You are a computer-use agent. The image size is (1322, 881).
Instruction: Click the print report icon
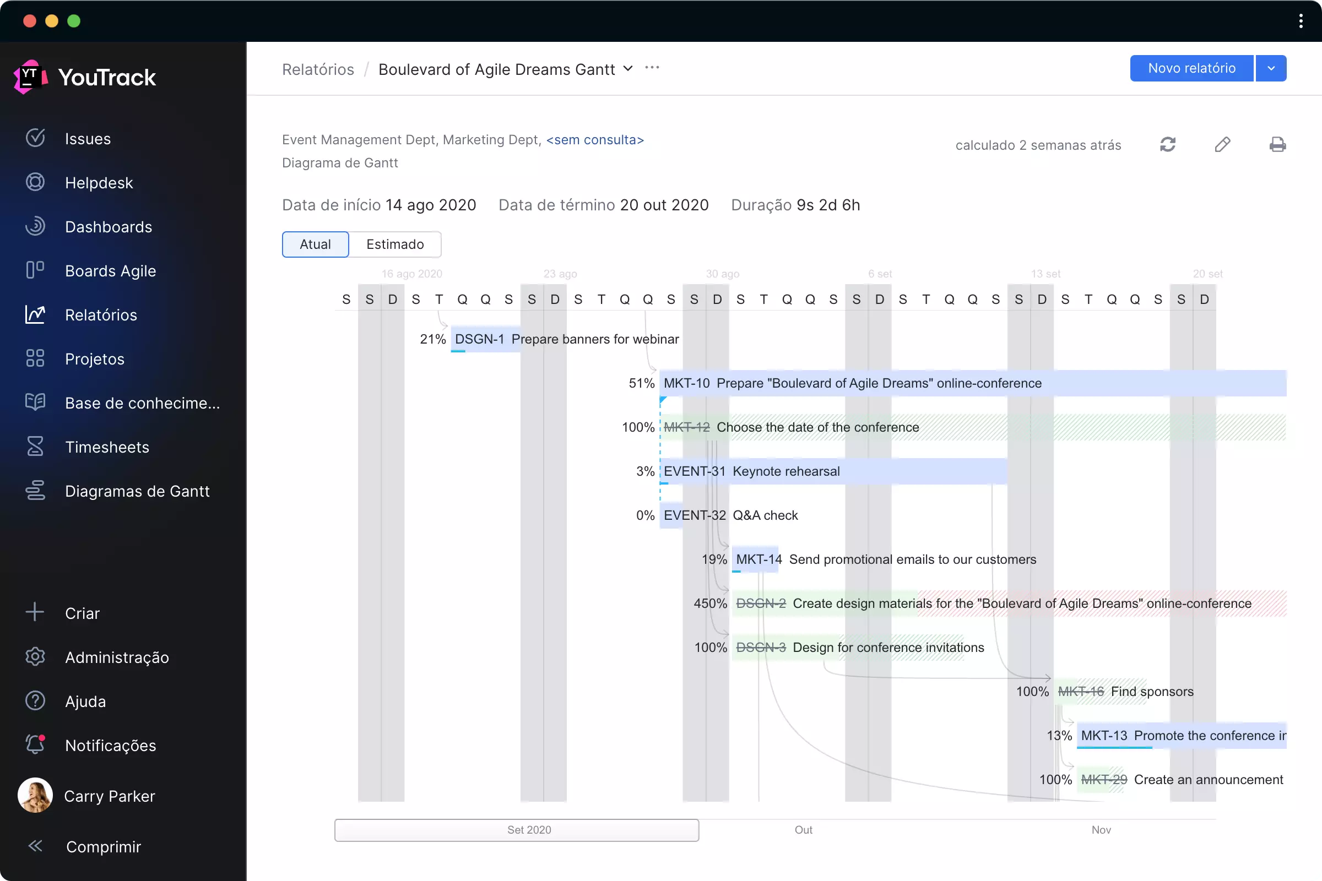tap(1277, 145)
